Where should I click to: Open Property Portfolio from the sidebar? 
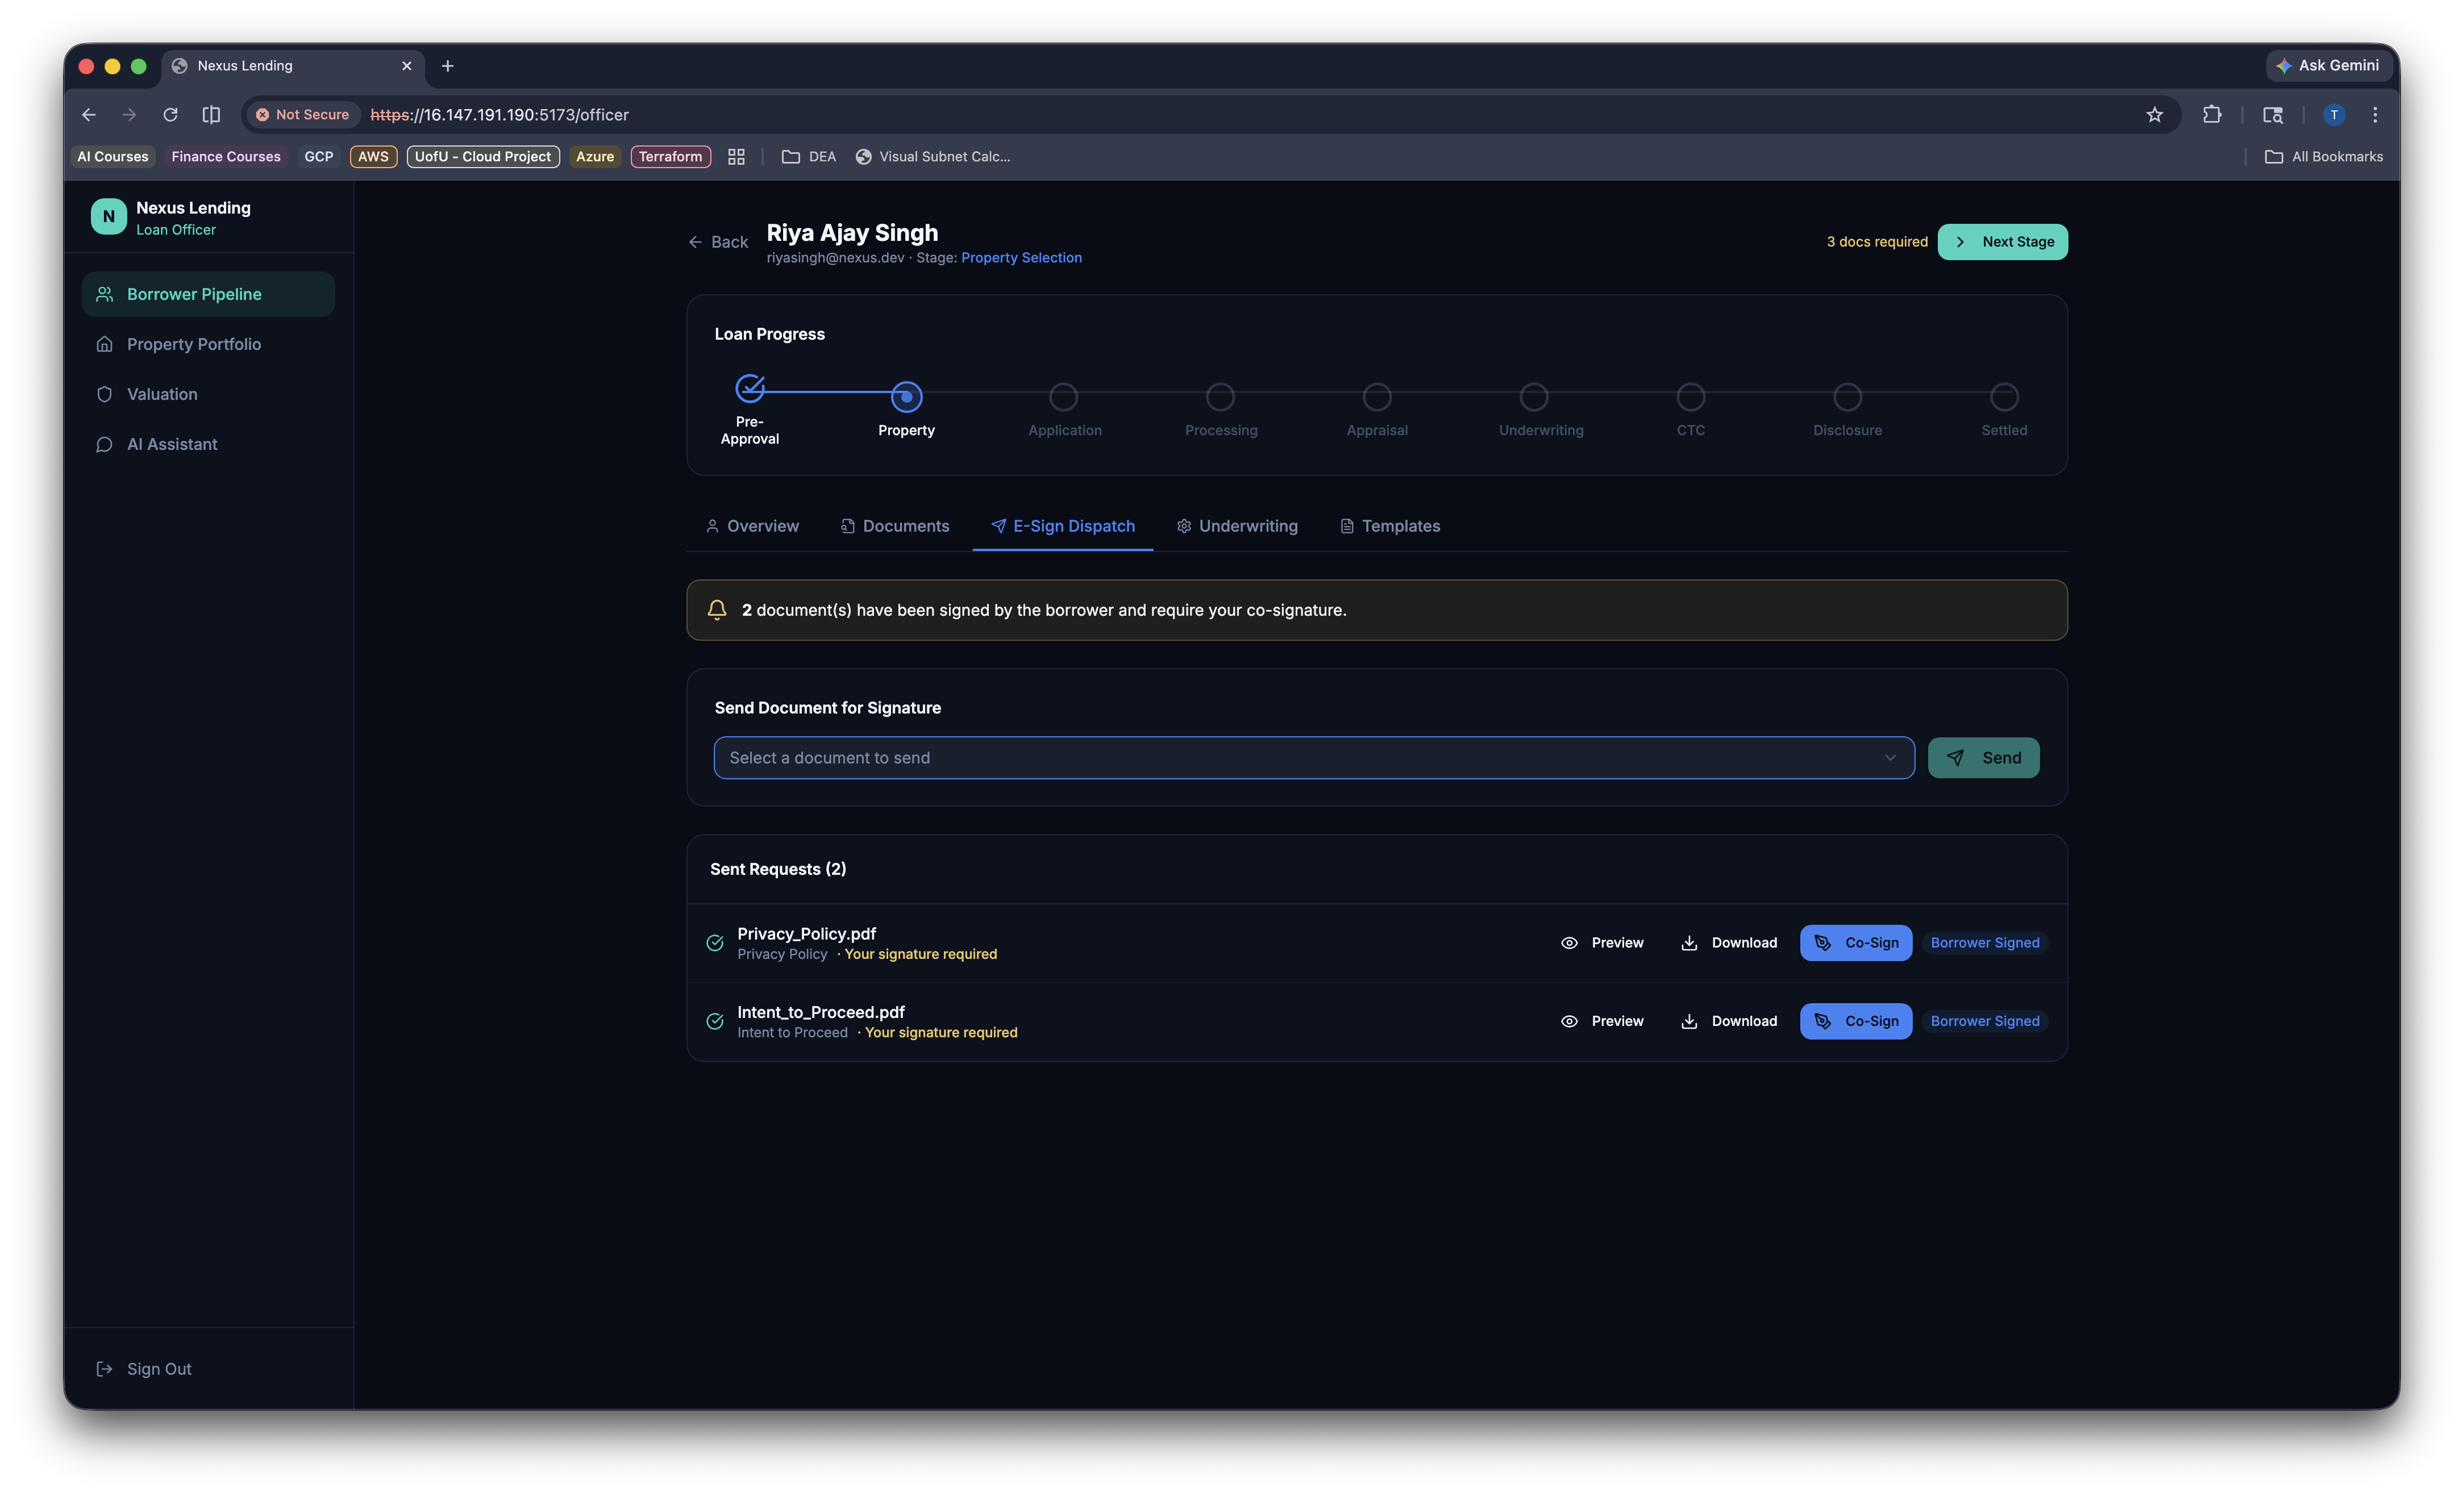tap(193, 344)
